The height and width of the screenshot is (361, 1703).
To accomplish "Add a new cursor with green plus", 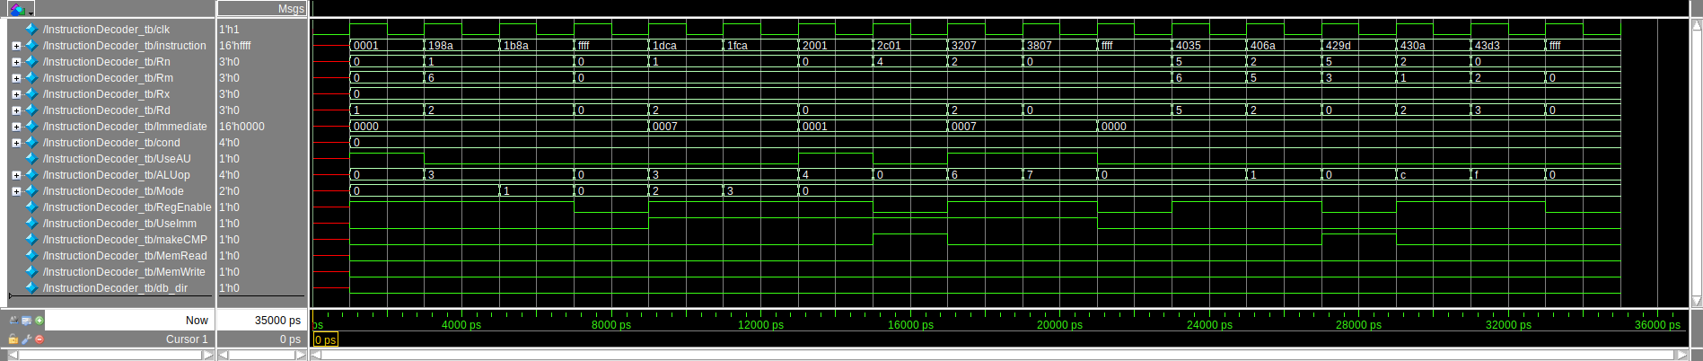I will click(x=39, y=321).
